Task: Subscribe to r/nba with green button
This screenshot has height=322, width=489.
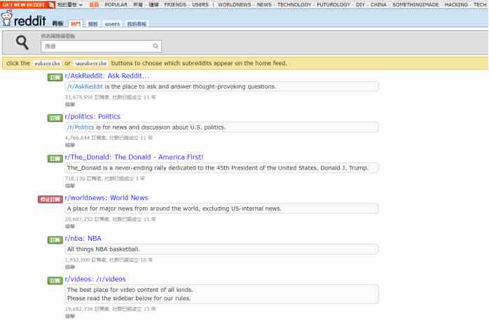Action: pyautogui.click(x=55, y=239)
